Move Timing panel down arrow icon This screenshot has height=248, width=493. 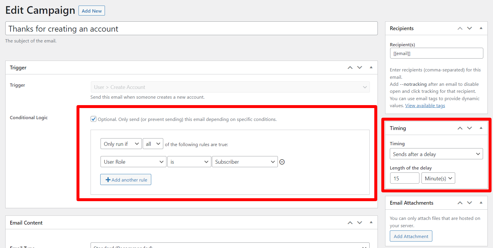click(x=470, y=128)
